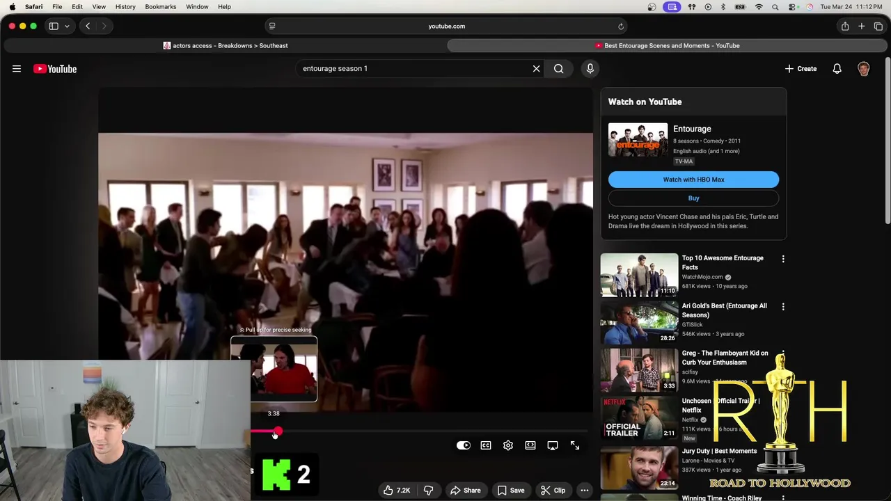Click the Create button
Image resolution: width=891 pixels, height=501 pixels.
(801, 69)
